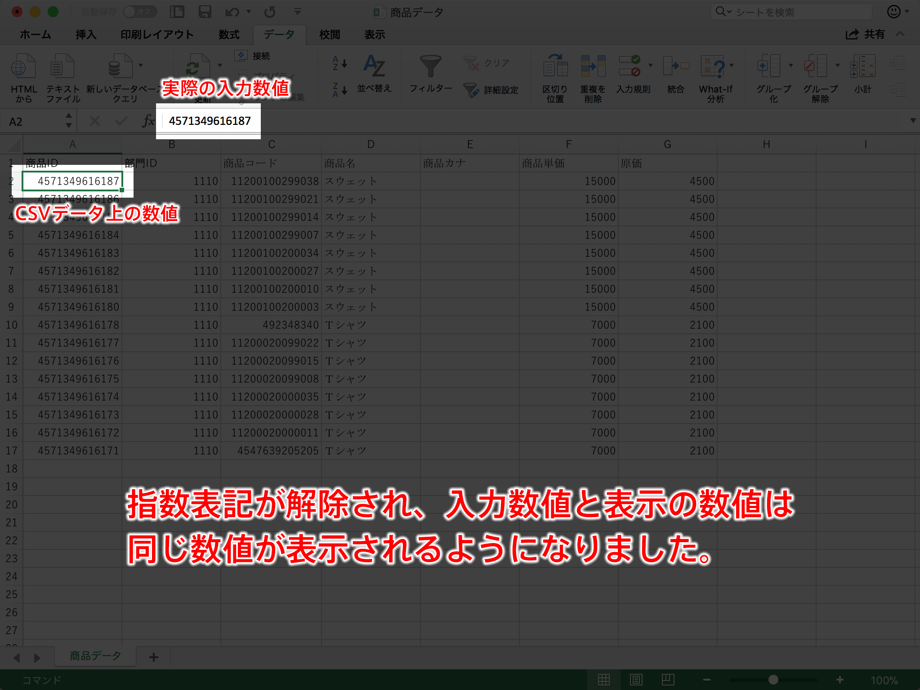Click the What-If 分析 icon
Viewport: 920px width, 690px height.
click(713, 66)
